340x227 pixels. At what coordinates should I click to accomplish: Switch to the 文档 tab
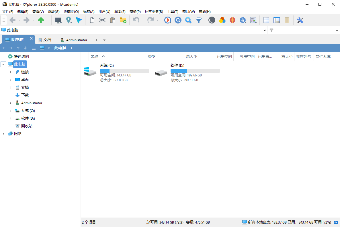point(47,40)
